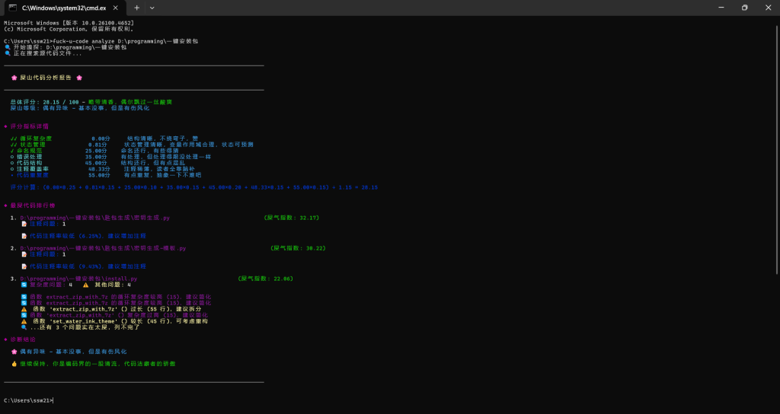780x414 pixels.
Task: Click the document icon beside 代码注释率较低 (6.25%)
Action: pos(24,236)
